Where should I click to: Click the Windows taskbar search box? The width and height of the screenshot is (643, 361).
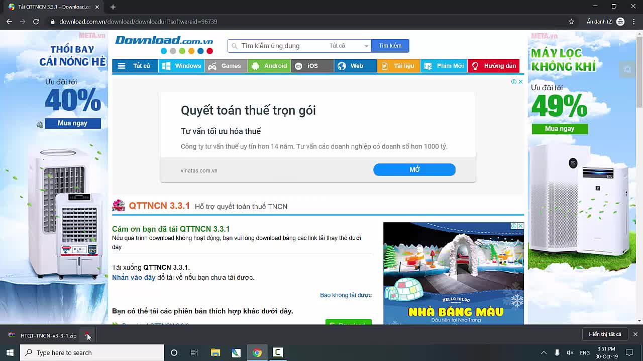click(92, 352)
